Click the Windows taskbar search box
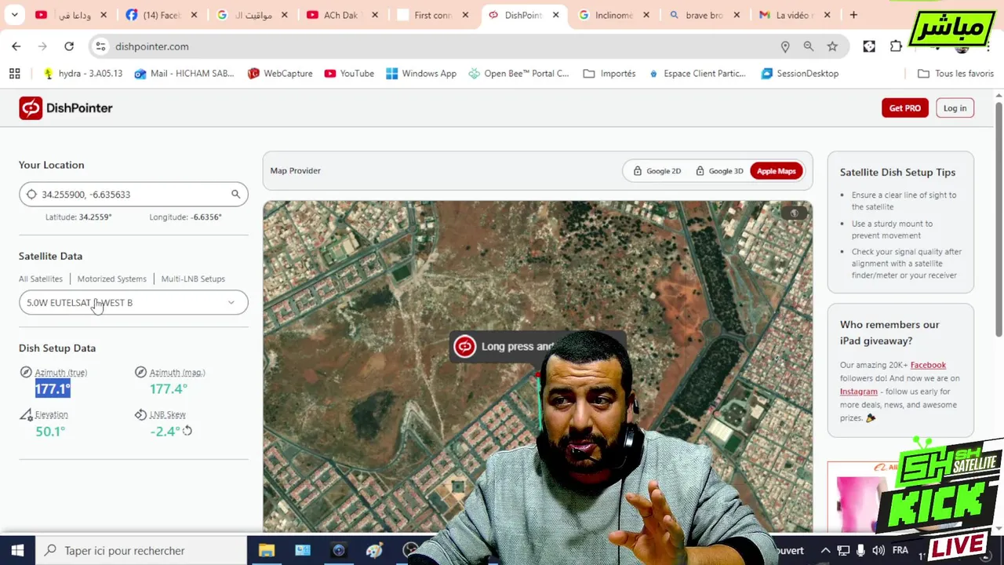The height and width of the screenshot is (565, 1004). point(141,550)
